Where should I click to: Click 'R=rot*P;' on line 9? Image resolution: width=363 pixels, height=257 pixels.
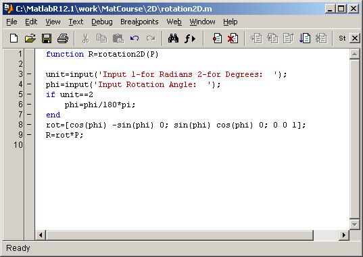point(64,135)
